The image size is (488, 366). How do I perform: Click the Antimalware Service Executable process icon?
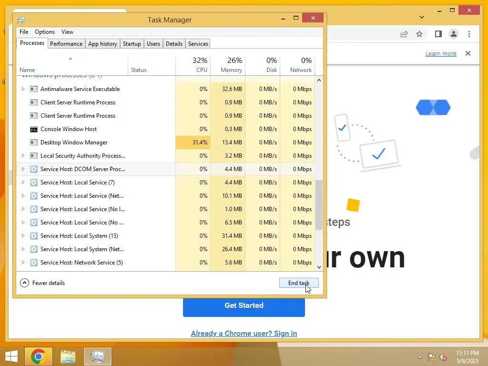(x=34, y=89)
